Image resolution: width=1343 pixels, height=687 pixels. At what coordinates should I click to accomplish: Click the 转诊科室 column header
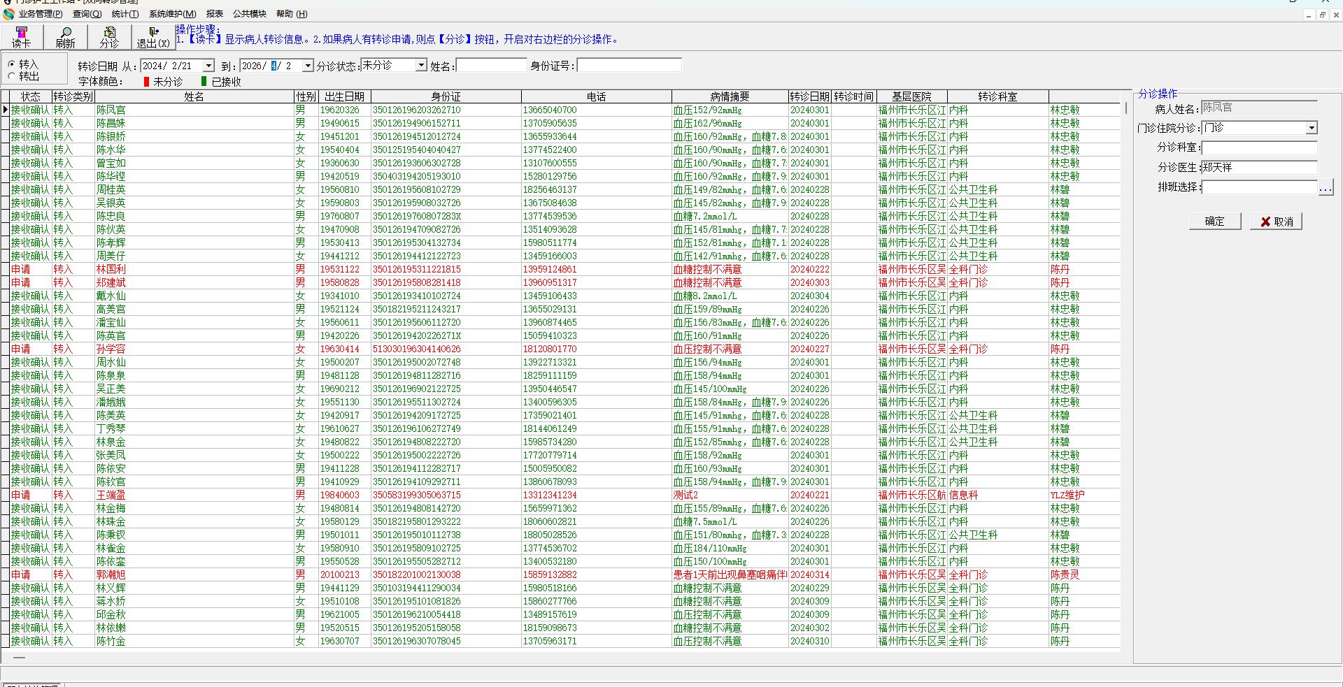(x=998, y=96)
